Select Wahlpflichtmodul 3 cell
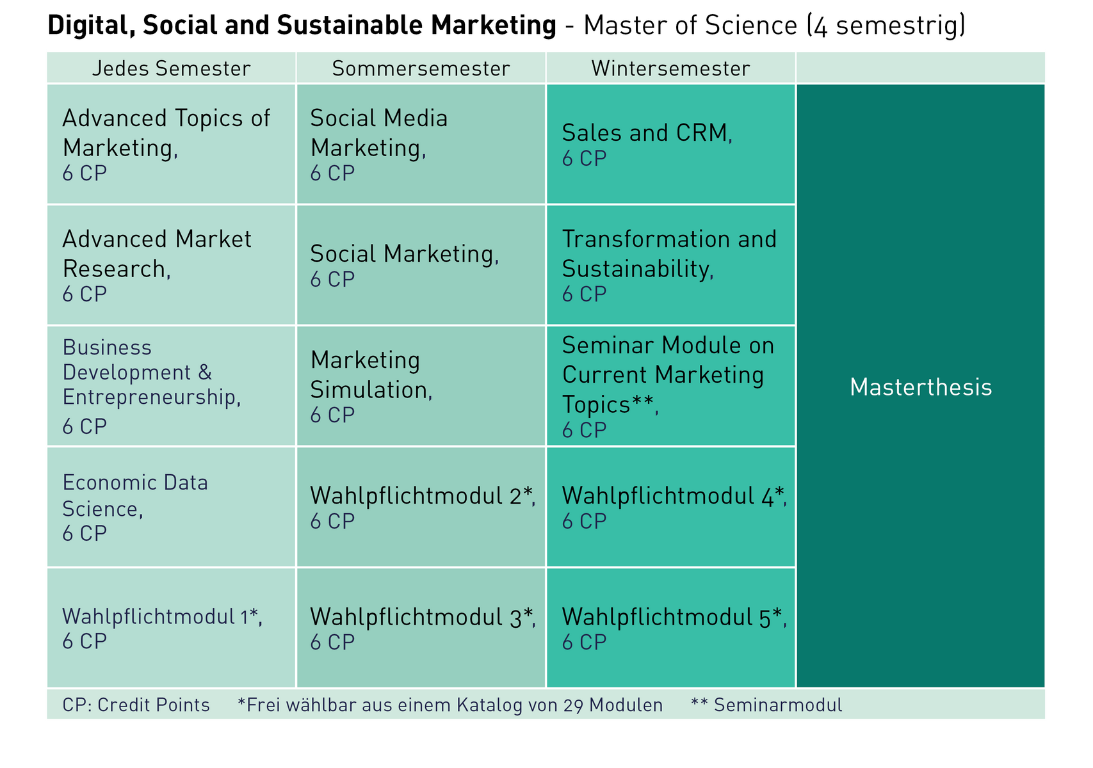Viewport: 1093px width, 768px height. [x=421, y=628]
